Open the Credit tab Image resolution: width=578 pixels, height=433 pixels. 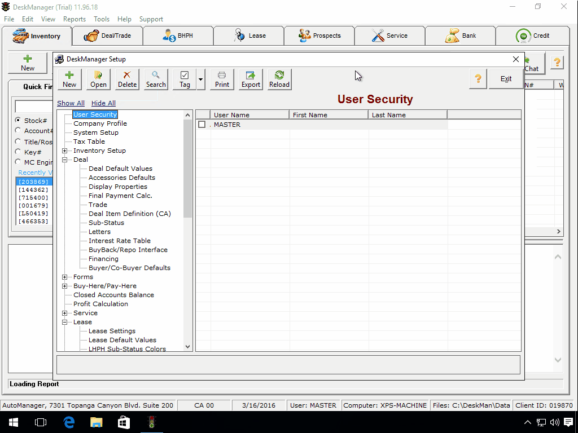point(533,36)
